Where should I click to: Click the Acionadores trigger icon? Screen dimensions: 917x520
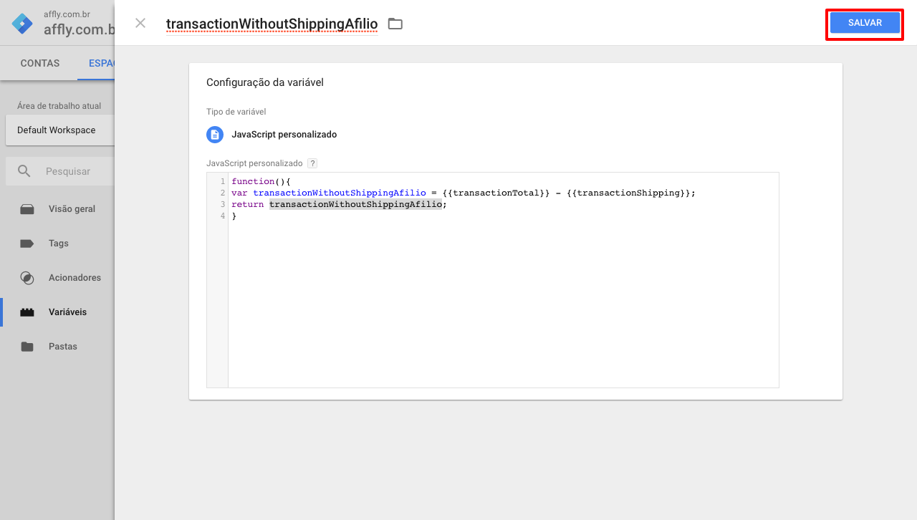27,278
